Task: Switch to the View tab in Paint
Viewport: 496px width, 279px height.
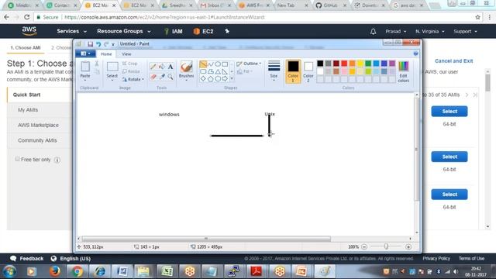Action: pyautogui.click(x=126, y=54)
